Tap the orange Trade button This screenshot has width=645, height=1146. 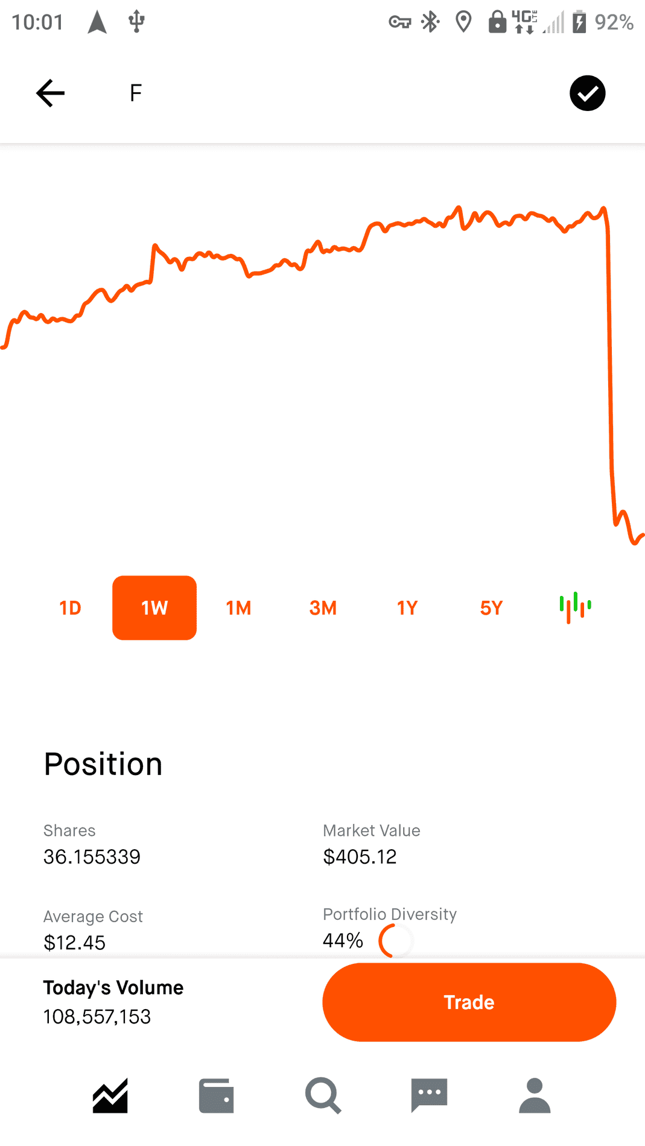tap(469, 1002)
